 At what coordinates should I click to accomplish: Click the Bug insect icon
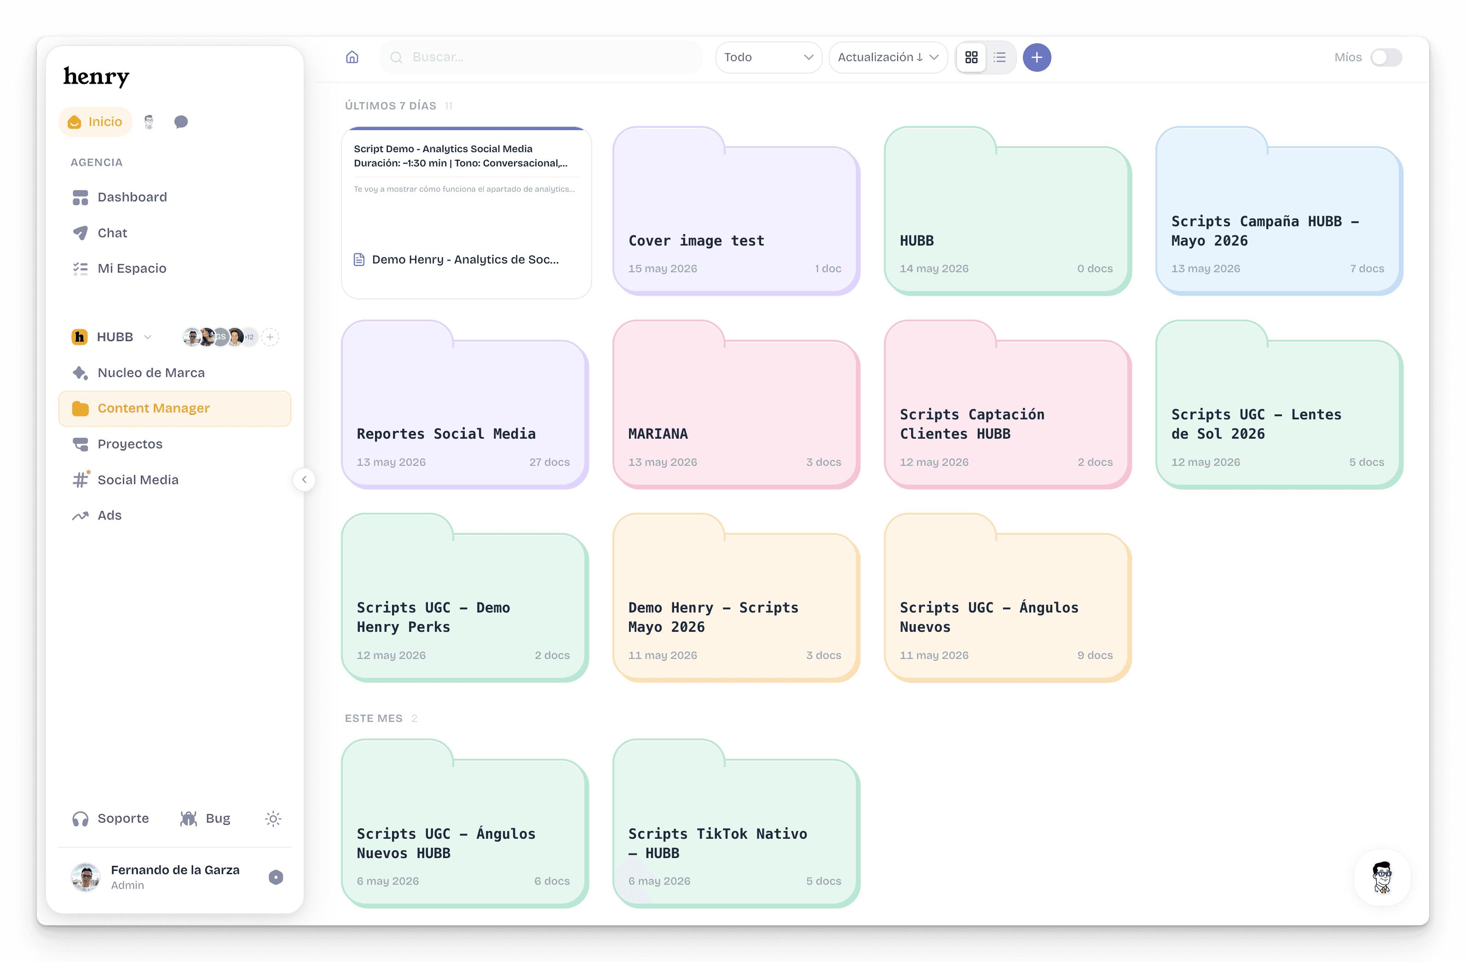(x=189, y=819)
